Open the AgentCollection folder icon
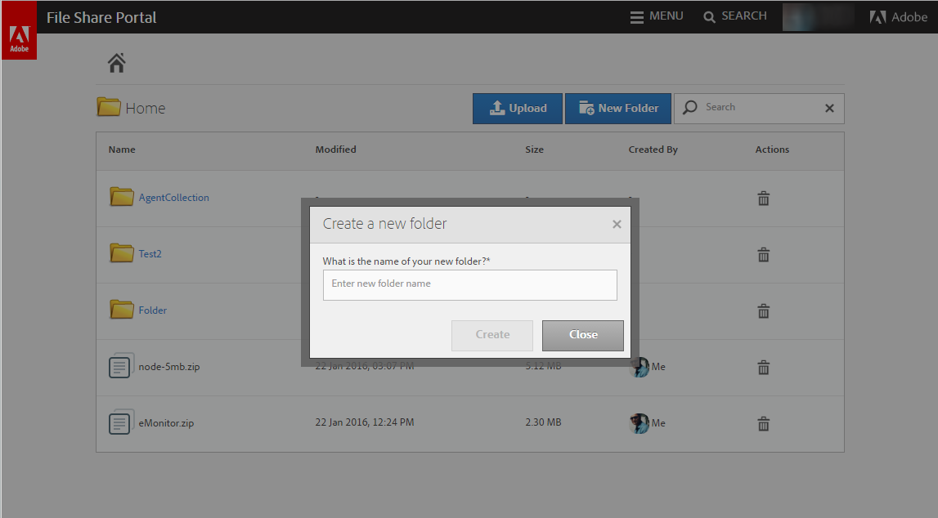 pos(121,197)
